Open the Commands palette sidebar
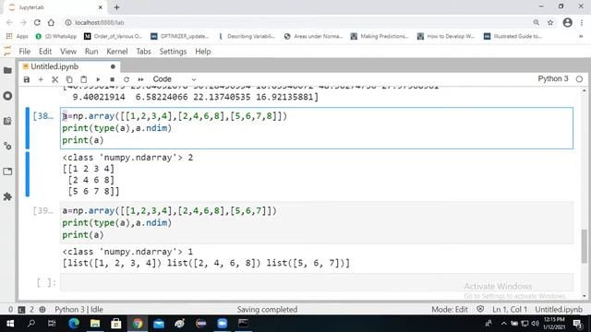The height and width of the screenshot is (332, 591). click(7, 121)
